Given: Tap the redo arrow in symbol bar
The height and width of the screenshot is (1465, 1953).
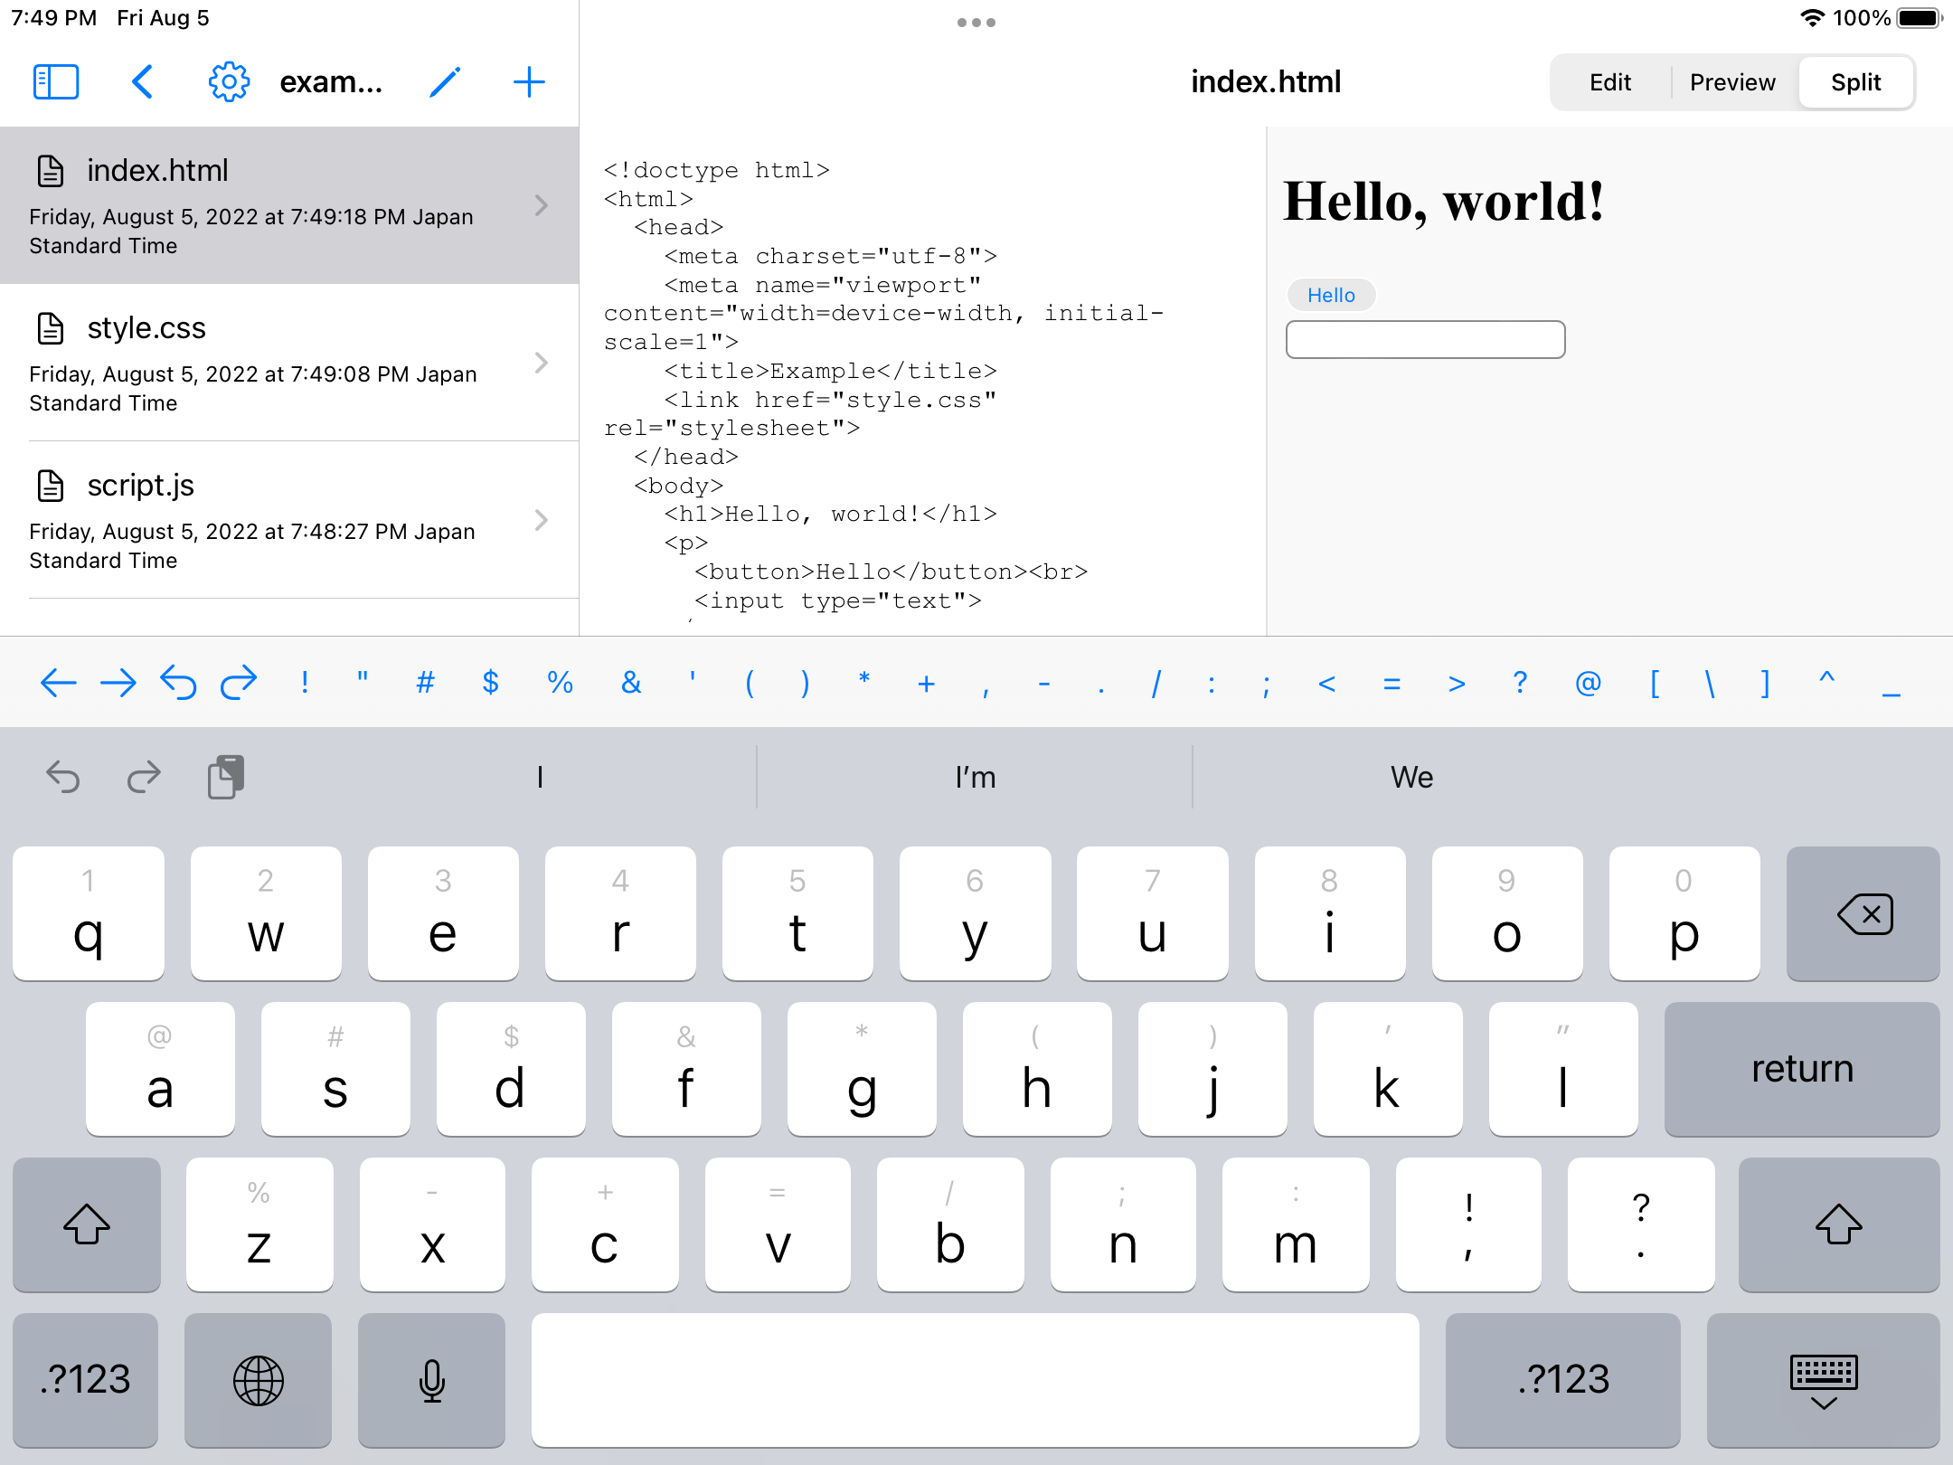Looking at the screenshot, I should (239, 683).
